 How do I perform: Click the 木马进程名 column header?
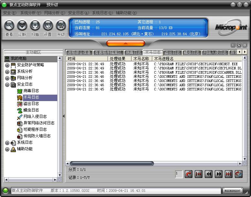click(x=197, y=59)
